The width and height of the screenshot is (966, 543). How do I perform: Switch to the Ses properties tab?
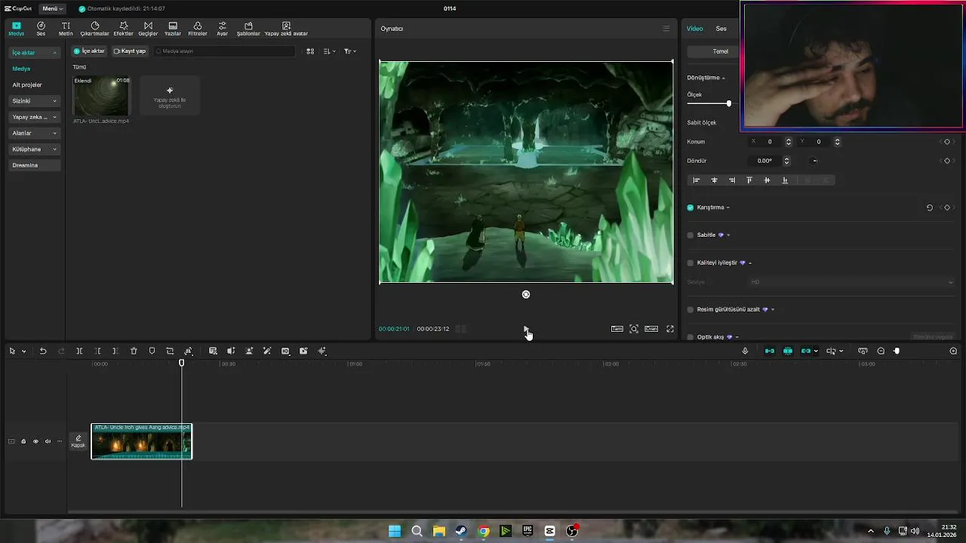721,29
